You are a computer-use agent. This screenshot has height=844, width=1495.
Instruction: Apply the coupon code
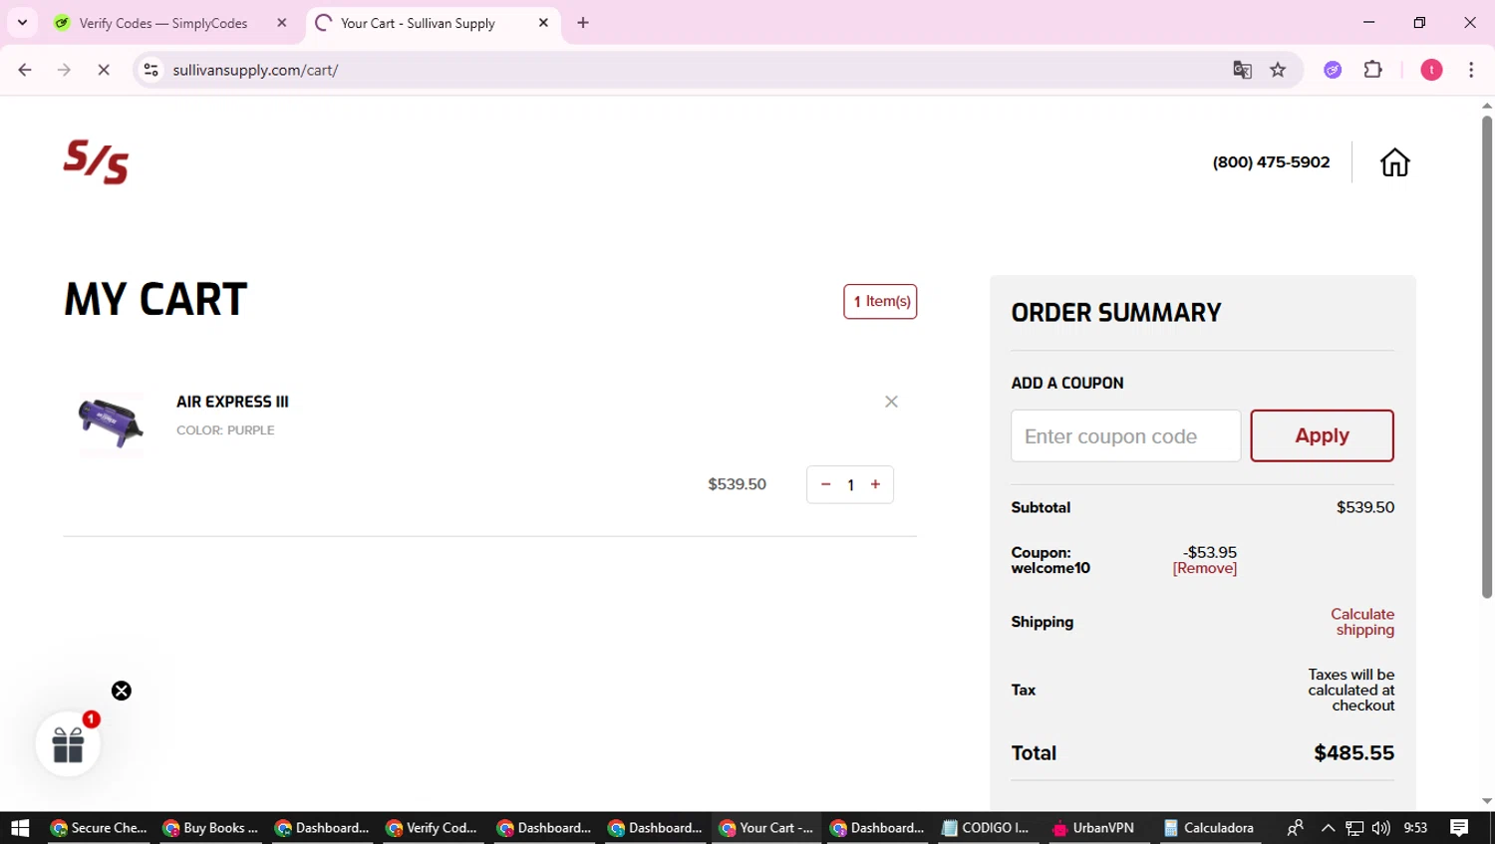[1322, 435]
